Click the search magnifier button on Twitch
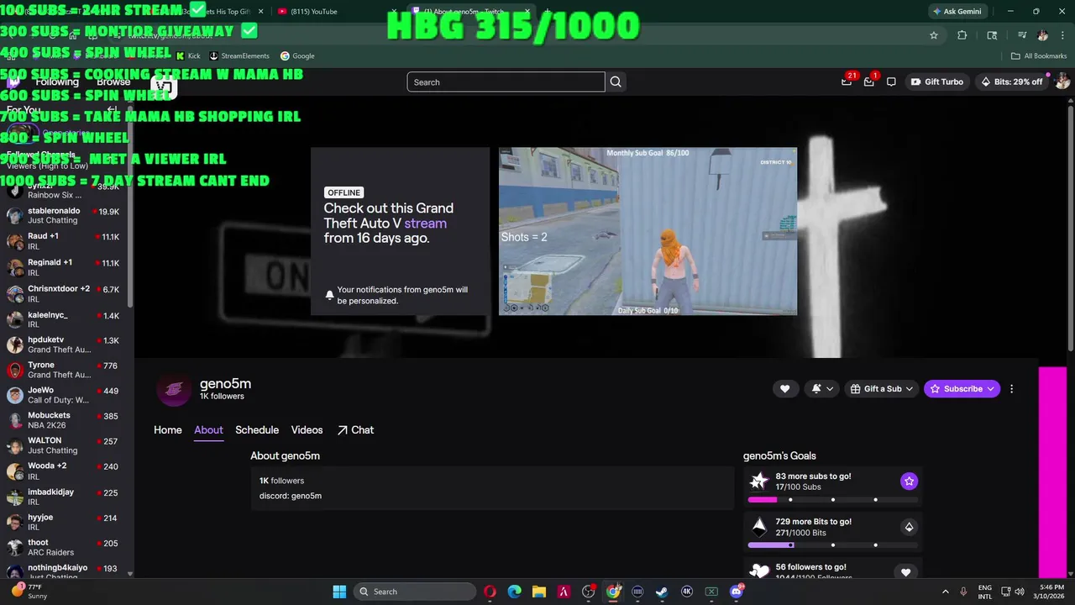The height and width of the screenshot is (605, 1075). click(616, 82)
